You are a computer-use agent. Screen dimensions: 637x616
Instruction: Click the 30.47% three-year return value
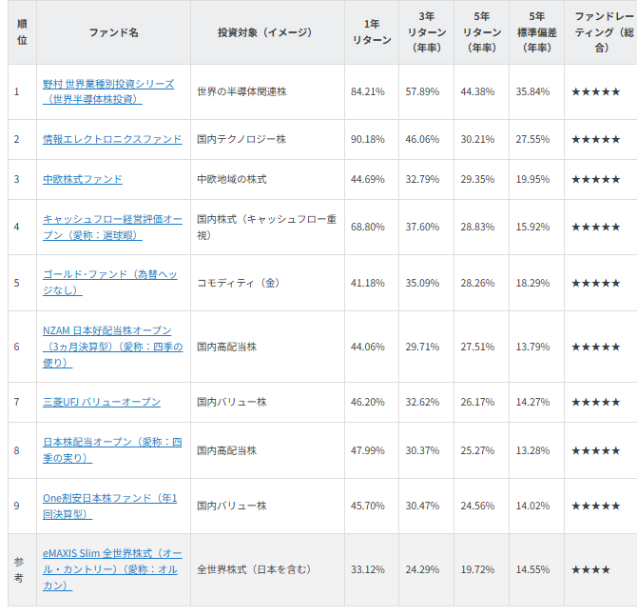point(422,506)
